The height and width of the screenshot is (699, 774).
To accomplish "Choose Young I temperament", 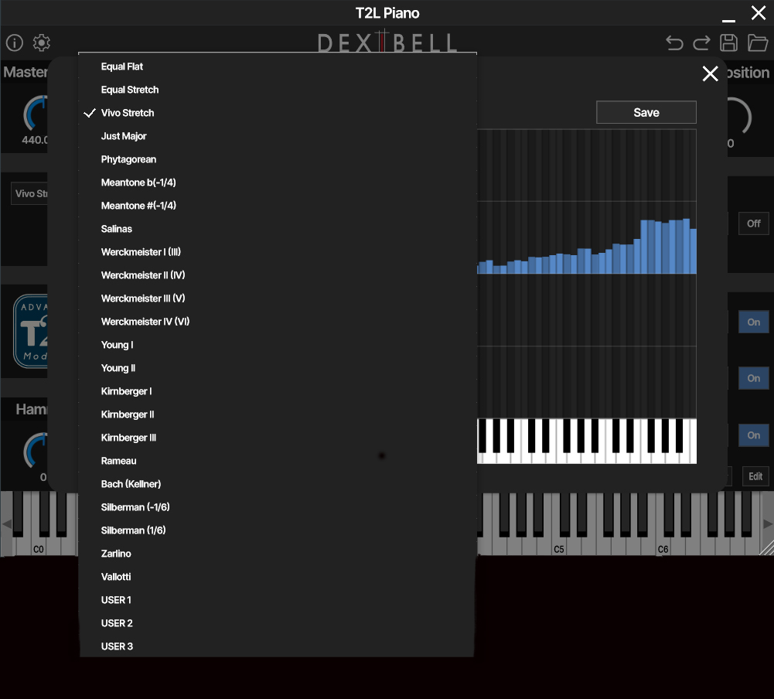I will [277, 345].
